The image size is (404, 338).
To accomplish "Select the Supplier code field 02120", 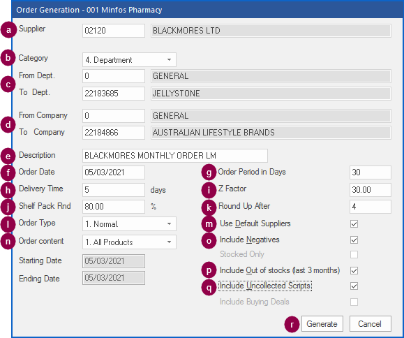I will [114, 31].
